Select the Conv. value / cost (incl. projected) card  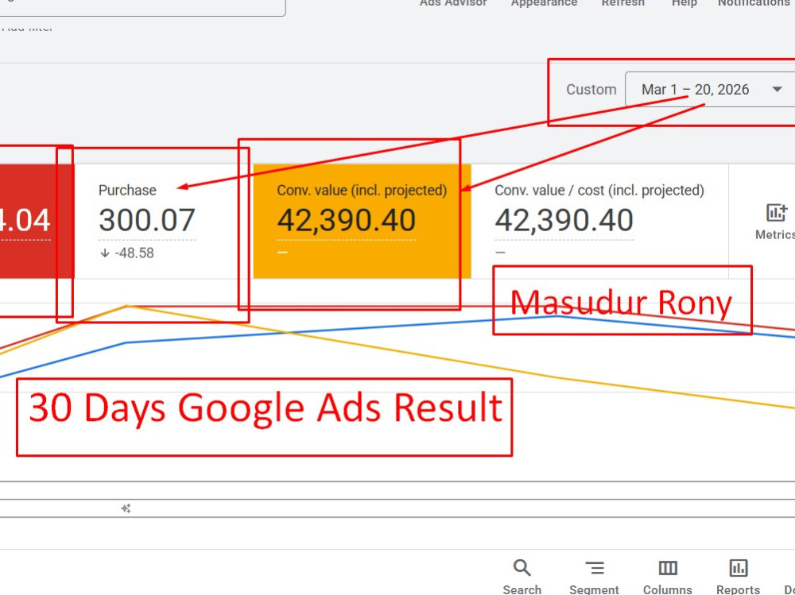pyautogui.click(x=599, y=221)
